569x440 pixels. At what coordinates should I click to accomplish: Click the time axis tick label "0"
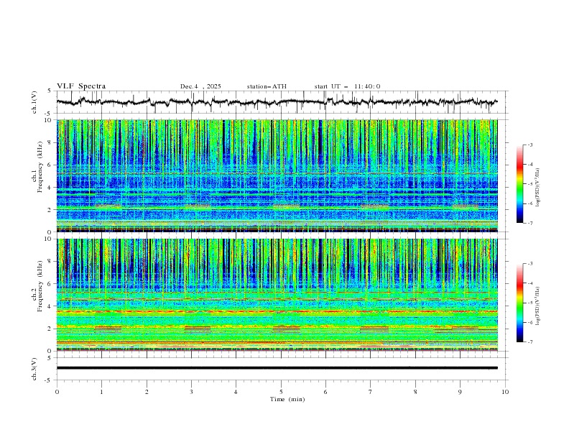57,392
